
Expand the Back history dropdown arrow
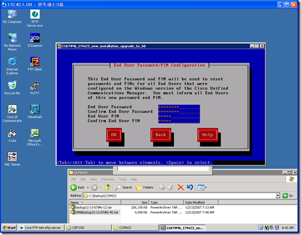(88, 188)
